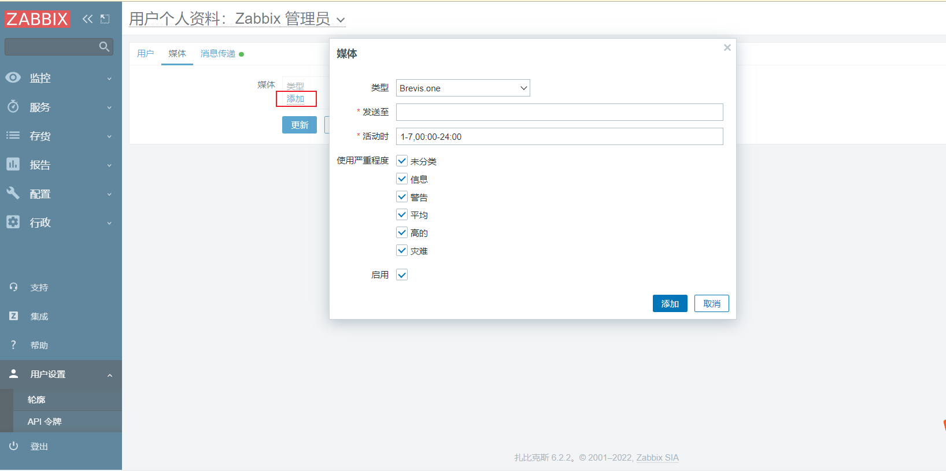946x471 pixels.
Task: Click the 支持 headset icon
Action: click(13, 287)
